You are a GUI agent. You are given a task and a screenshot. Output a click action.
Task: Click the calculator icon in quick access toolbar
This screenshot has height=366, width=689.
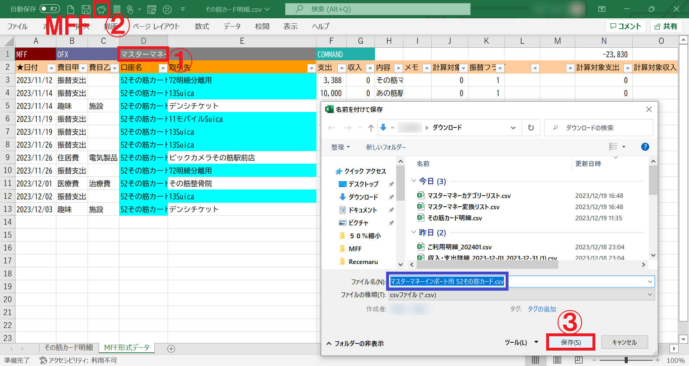(117, 9)
